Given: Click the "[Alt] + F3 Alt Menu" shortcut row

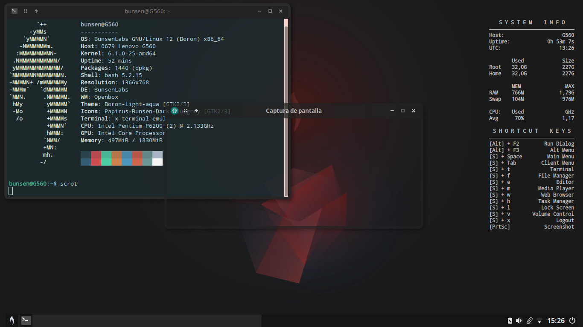Looking at the screenshot, I should pos(531,150).
